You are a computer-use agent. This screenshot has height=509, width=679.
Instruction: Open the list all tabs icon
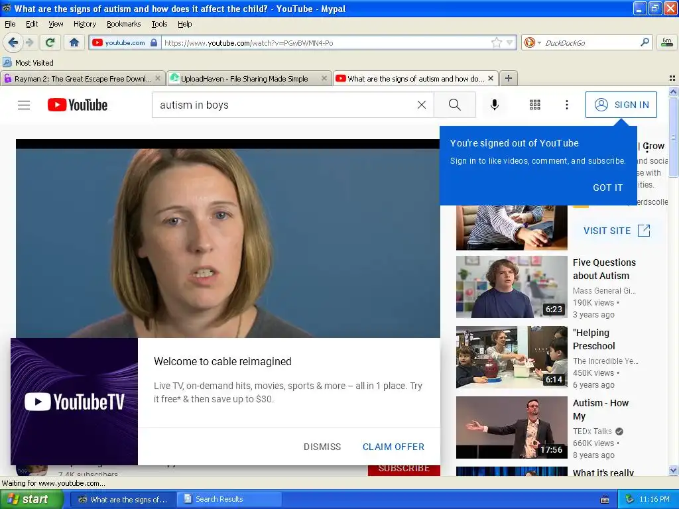pyautogui.click(x=672, y=78)
